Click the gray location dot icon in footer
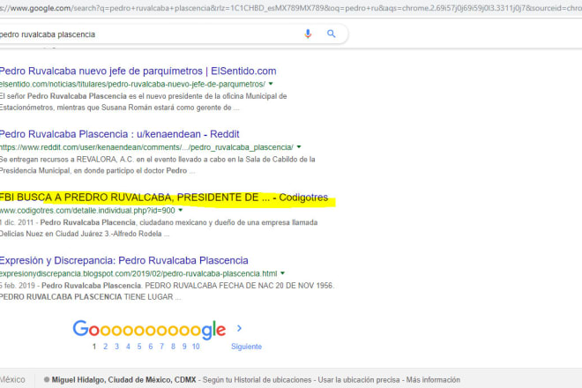The image size is (582, 388). point(47,379)
